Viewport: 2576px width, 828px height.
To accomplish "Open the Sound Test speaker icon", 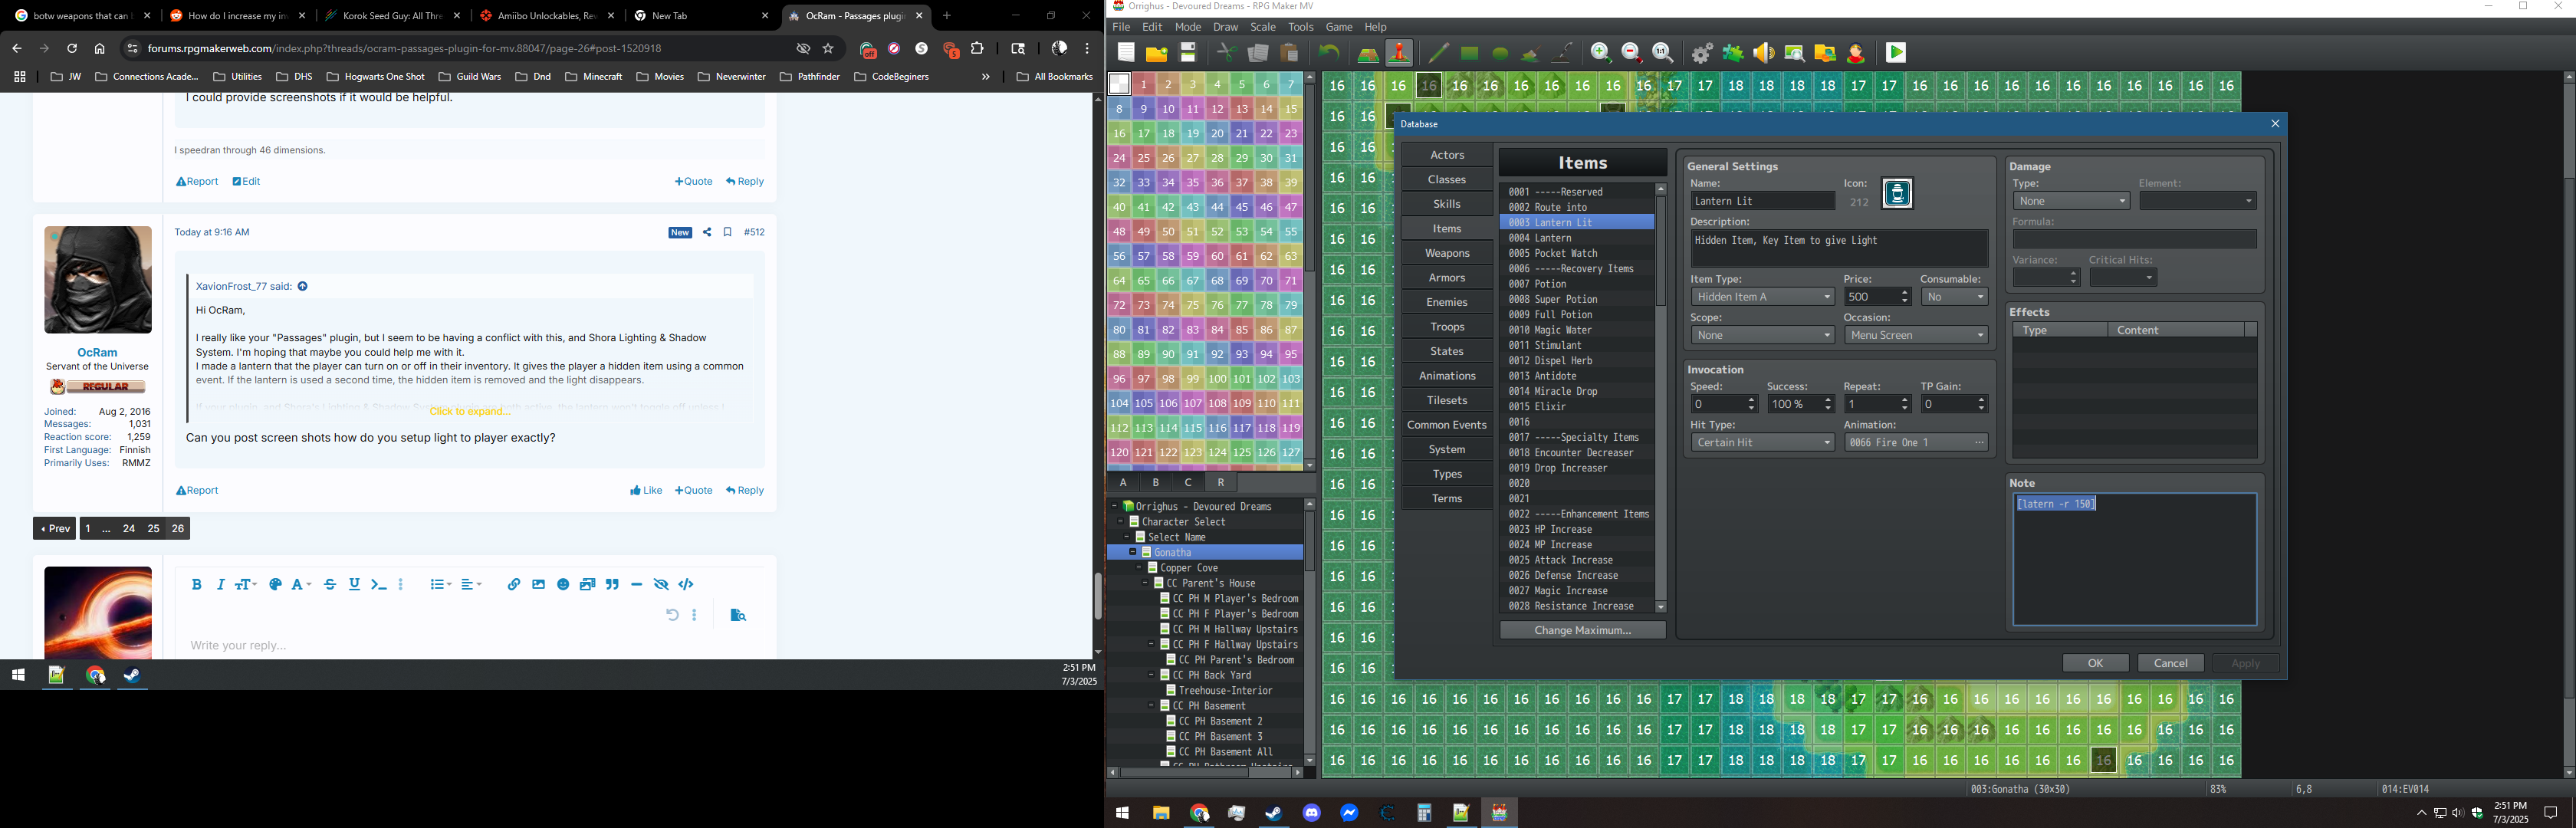I will coord(1764,53).
